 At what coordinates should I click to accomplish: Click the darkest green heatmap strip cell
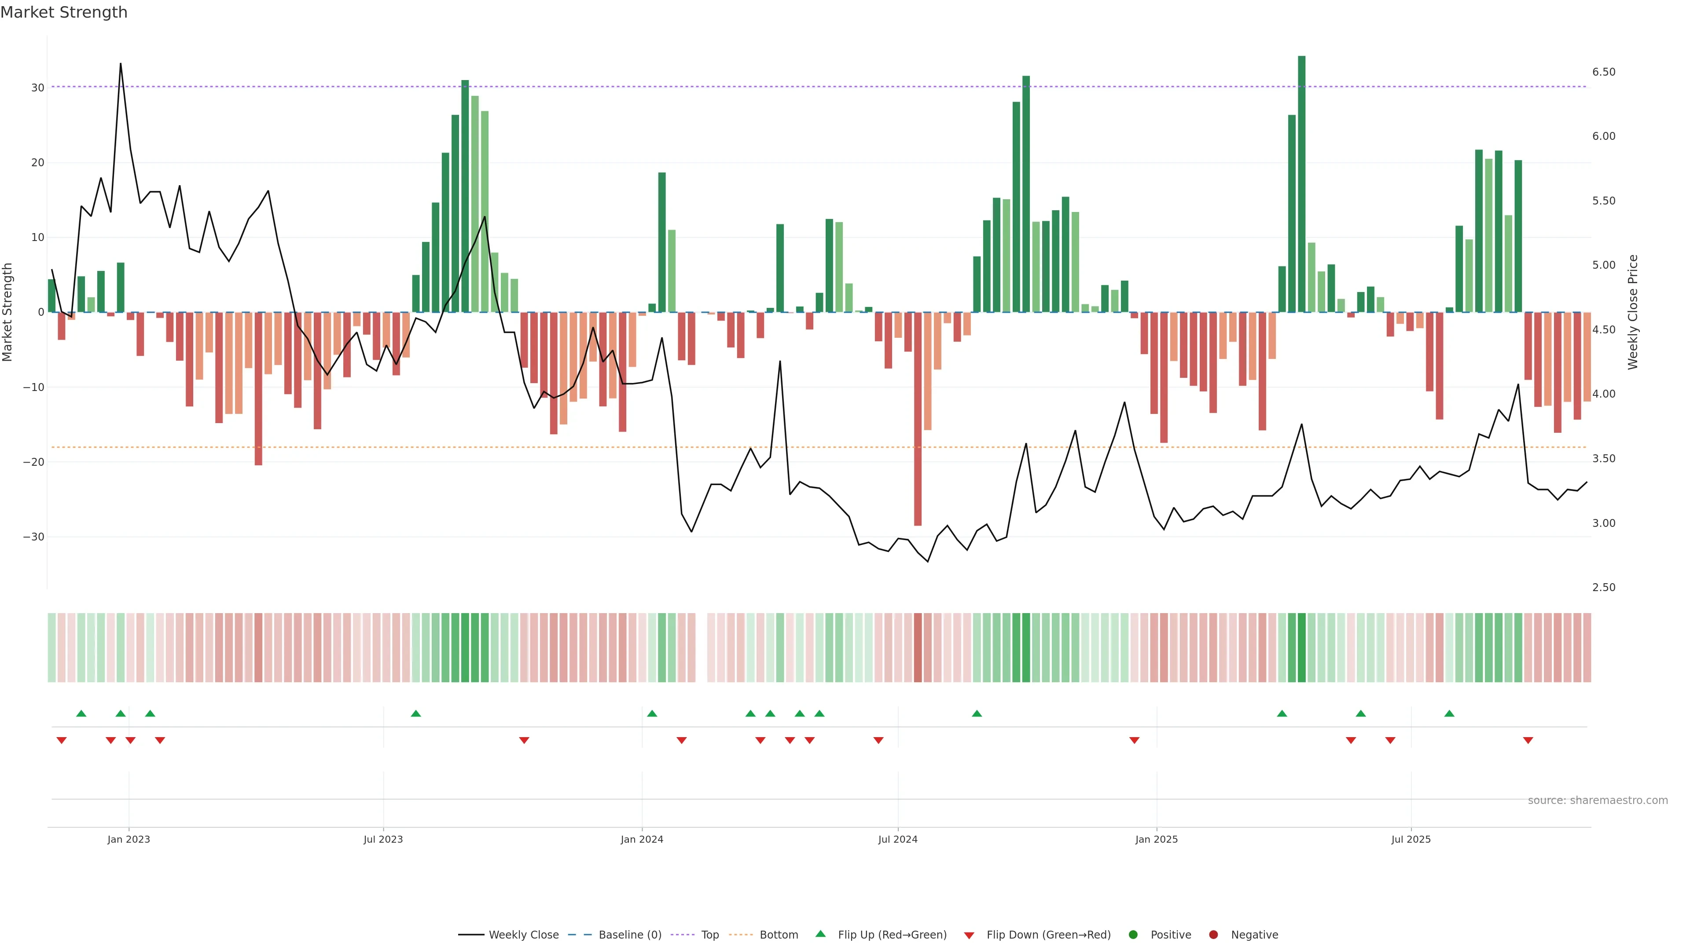(1302, 647)
